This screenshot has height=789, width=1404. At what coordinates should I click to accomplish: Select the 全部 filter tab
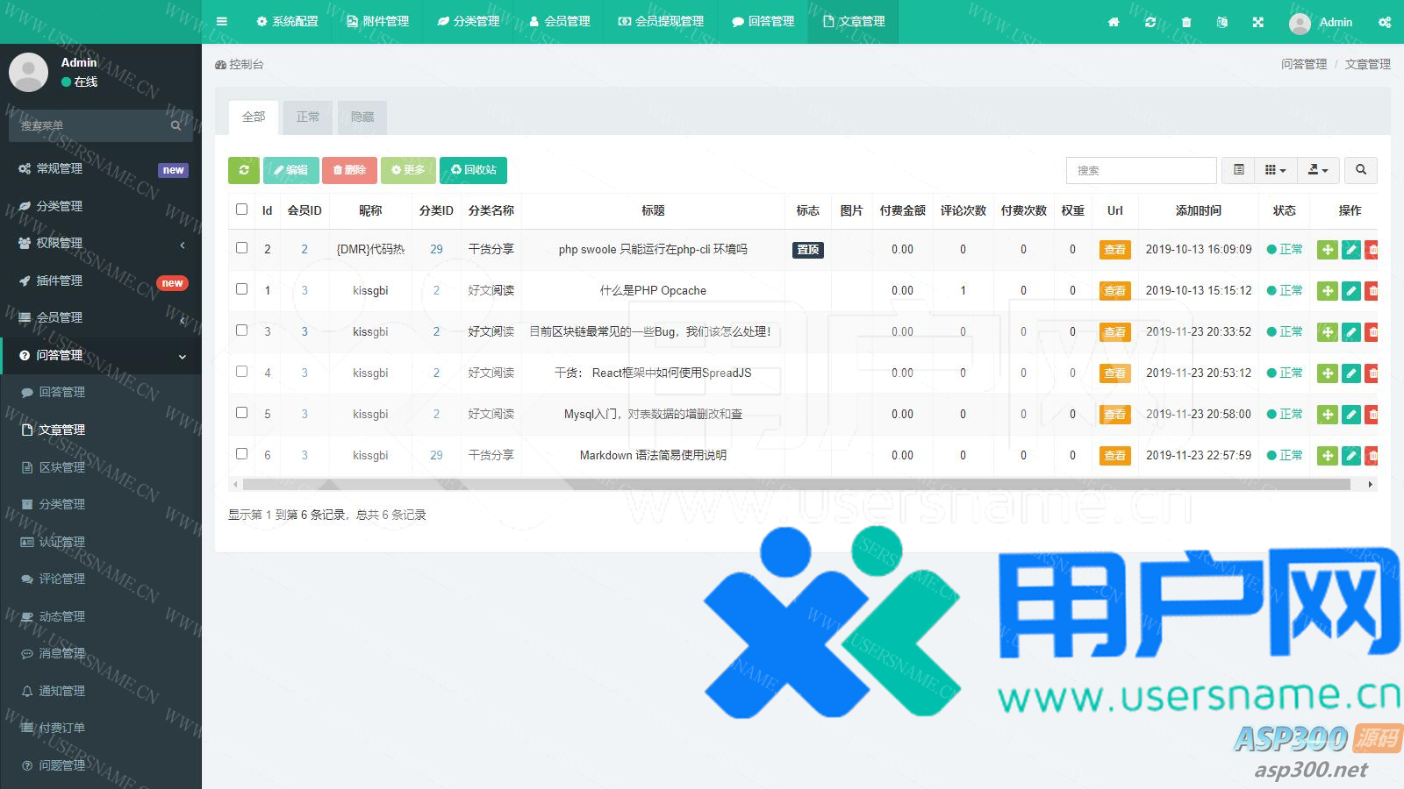pos(254,117)
